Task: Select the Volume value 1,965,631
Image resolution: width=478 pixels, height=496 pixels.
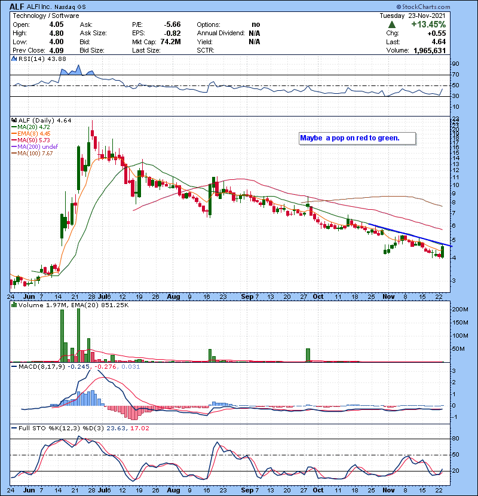Action: tap(430, 51)
